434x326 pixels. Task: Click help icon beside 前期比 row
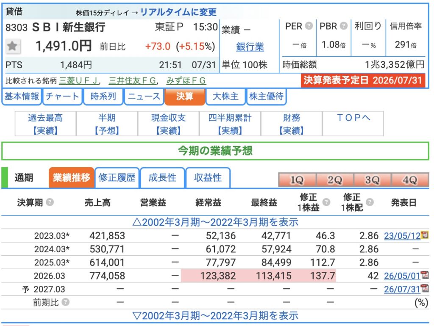66,302
